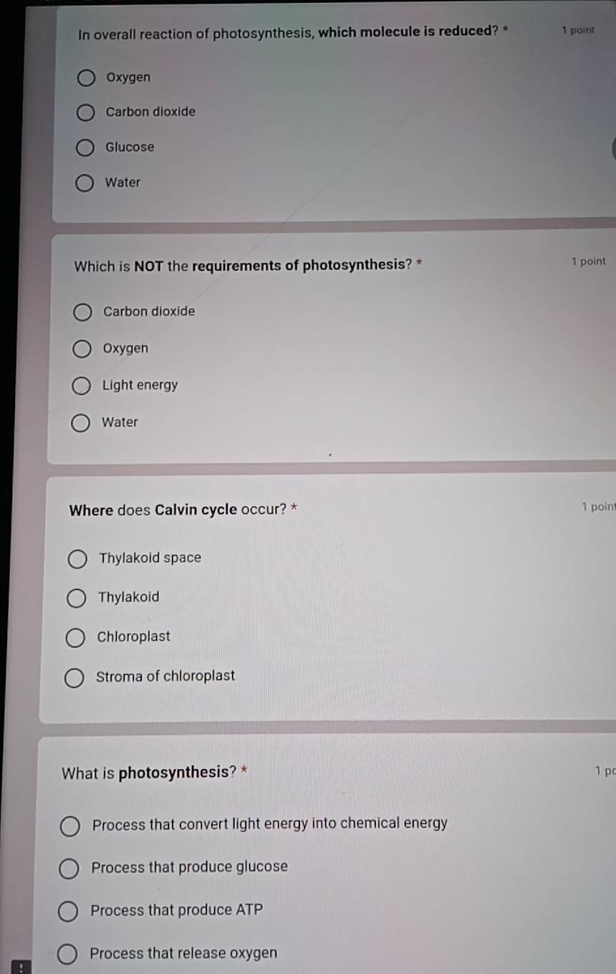Click the '1 point' label on the first question
This screenshot has height=974, width=616.
click(578, 30)
